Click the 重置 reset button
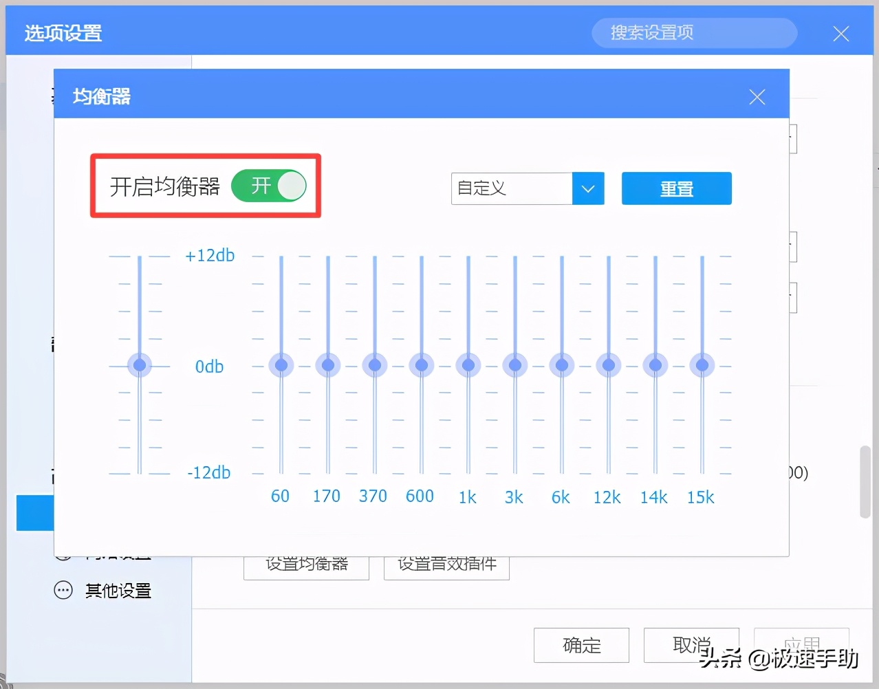 (x=676, y=188)
